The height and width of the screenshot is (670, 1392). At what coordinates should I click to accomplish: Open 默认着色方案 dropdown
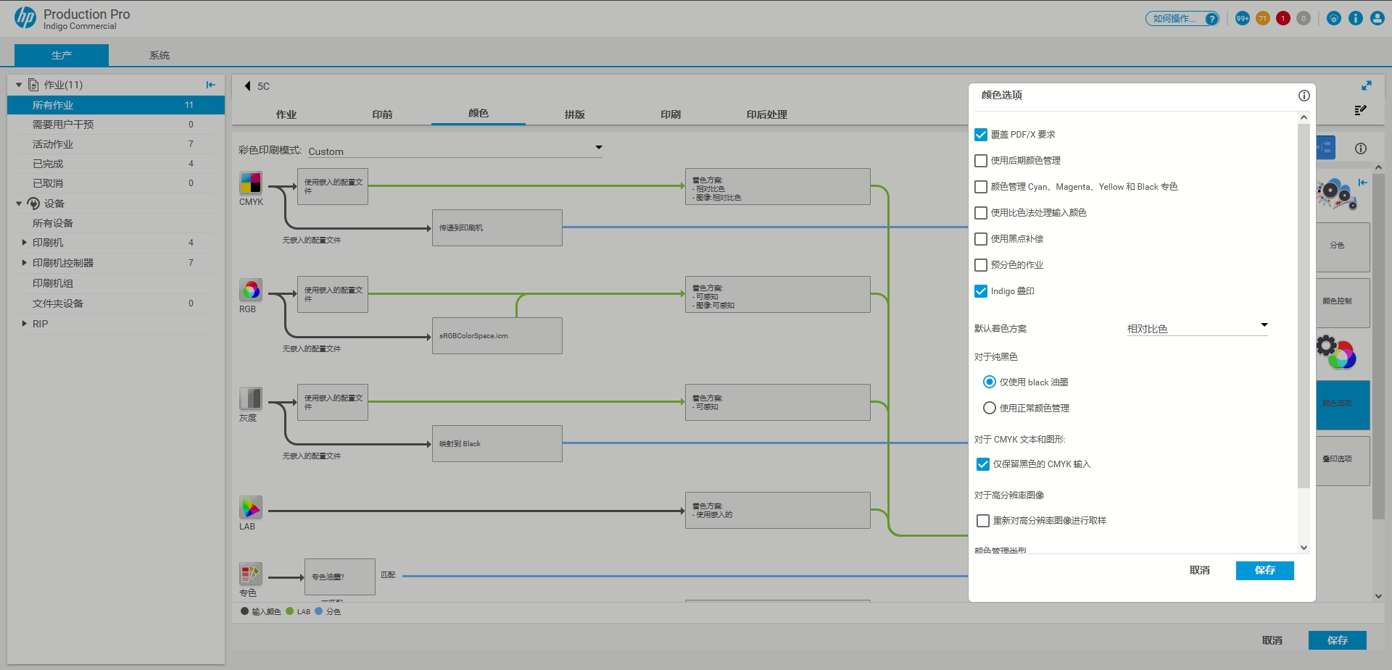(1197, 328)
